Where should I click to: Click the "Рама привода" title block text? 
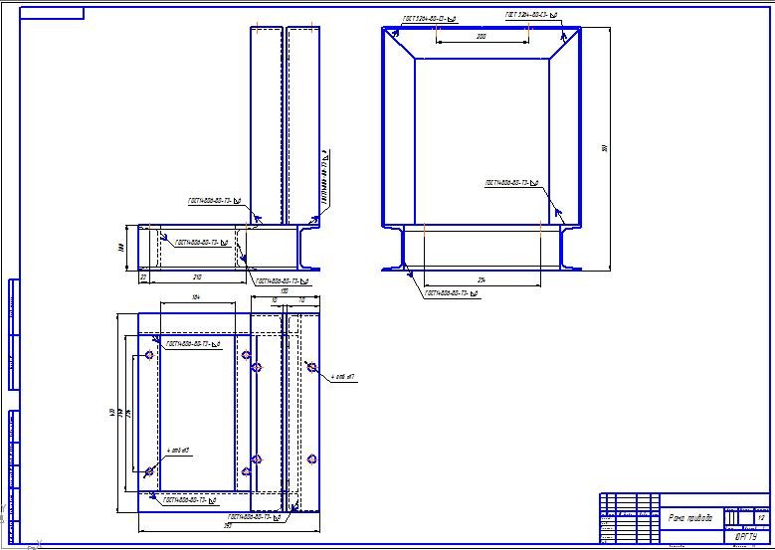688,516
